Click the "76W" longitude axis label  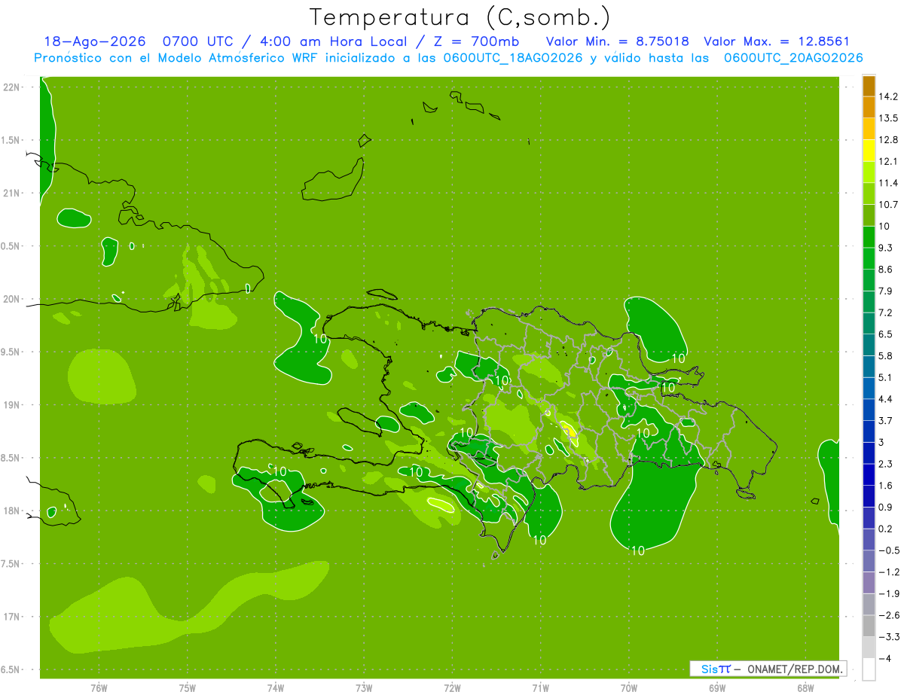point(99,687)
